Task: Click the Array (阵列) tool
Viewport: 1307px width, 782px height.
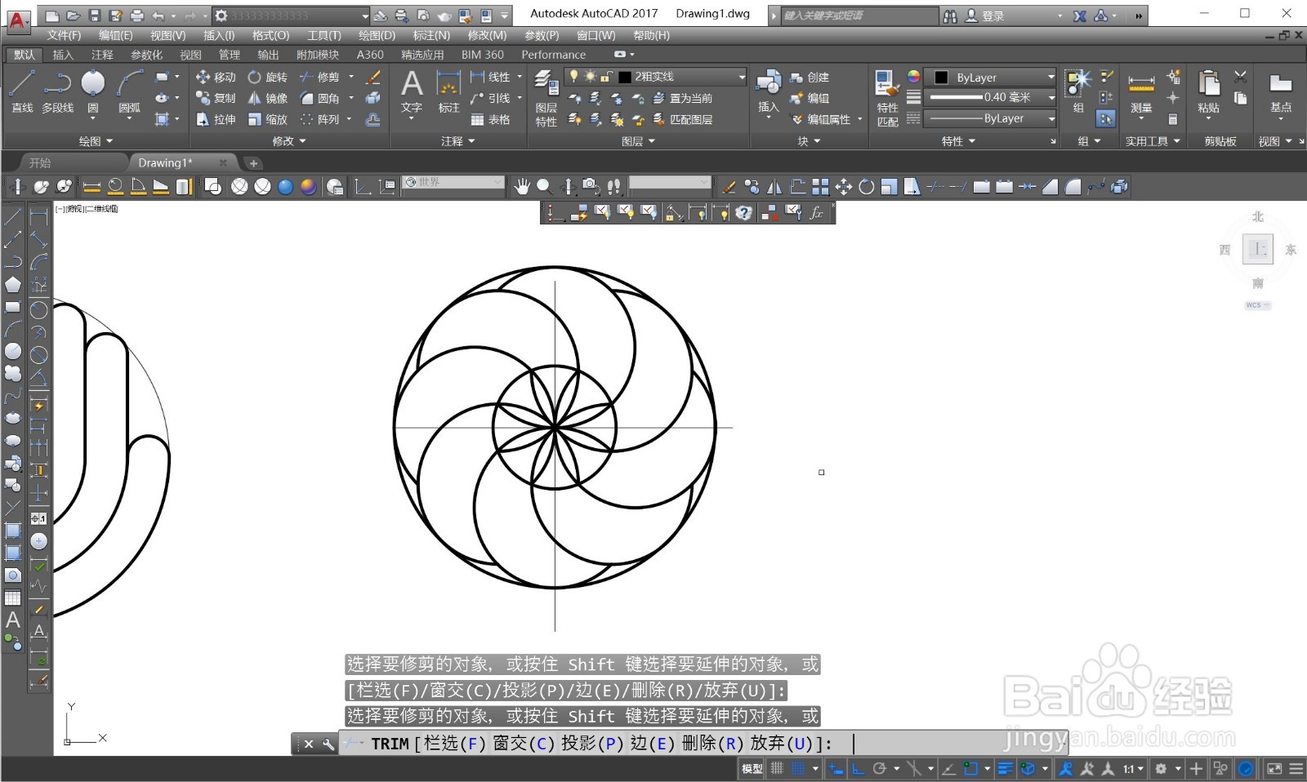Action: tap(319, 119)
